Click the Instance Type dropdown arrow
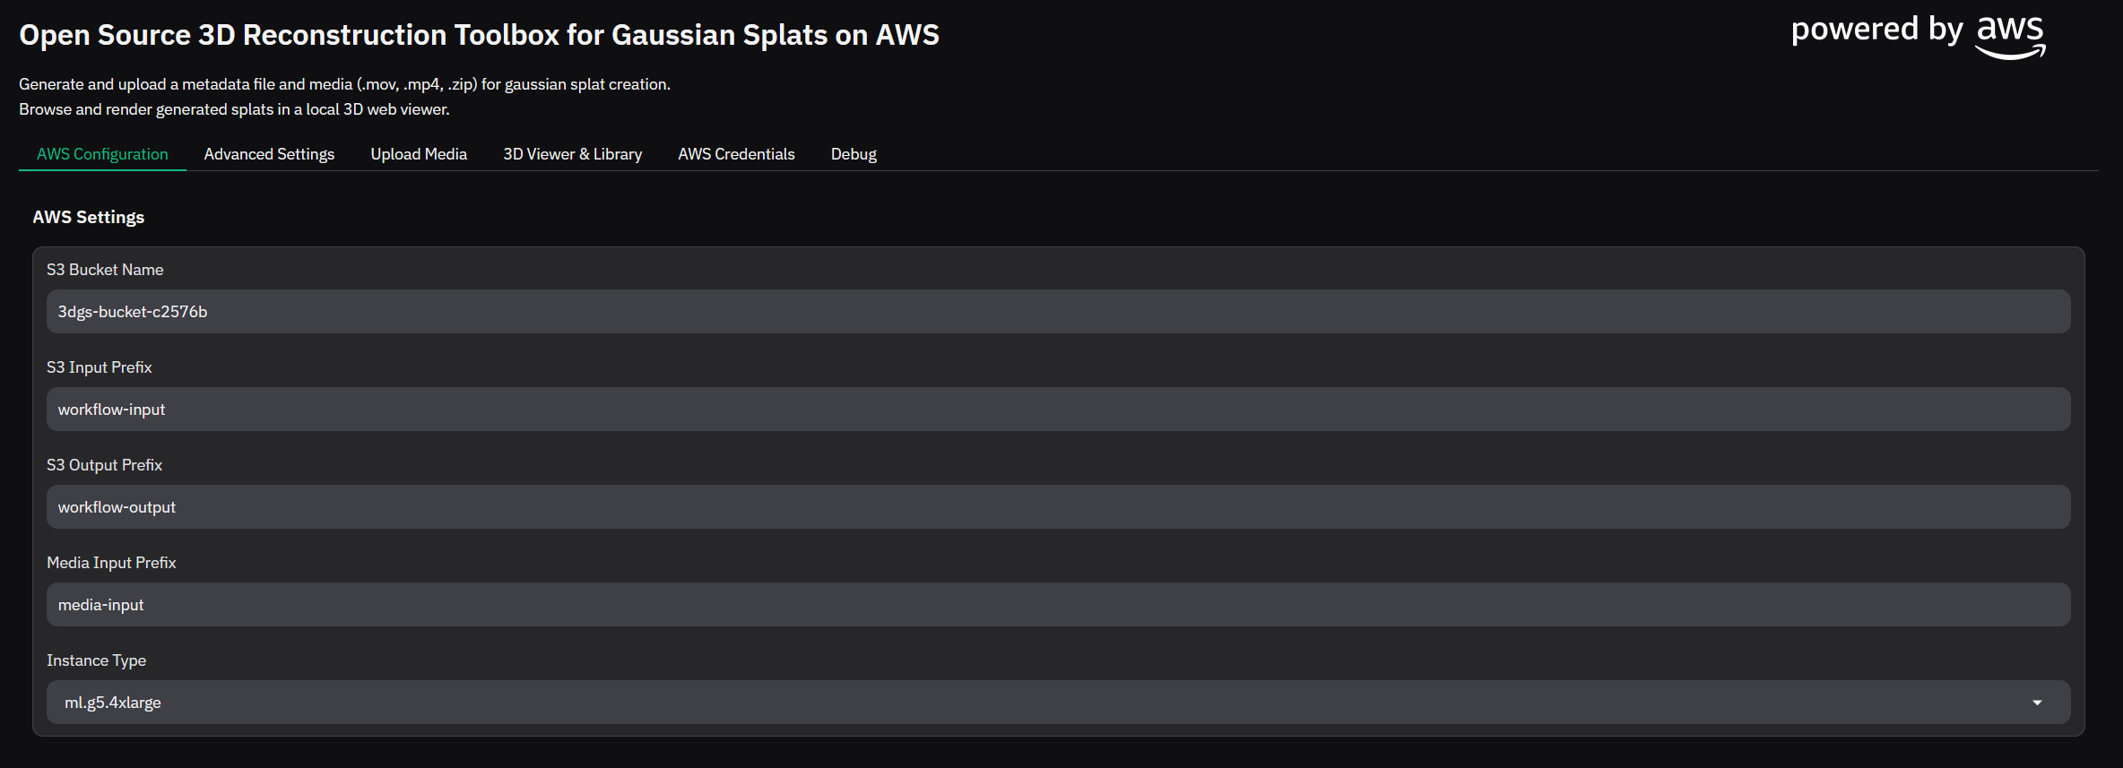The width and height of the screenshot is (2123, 768). click(2037, 703)
